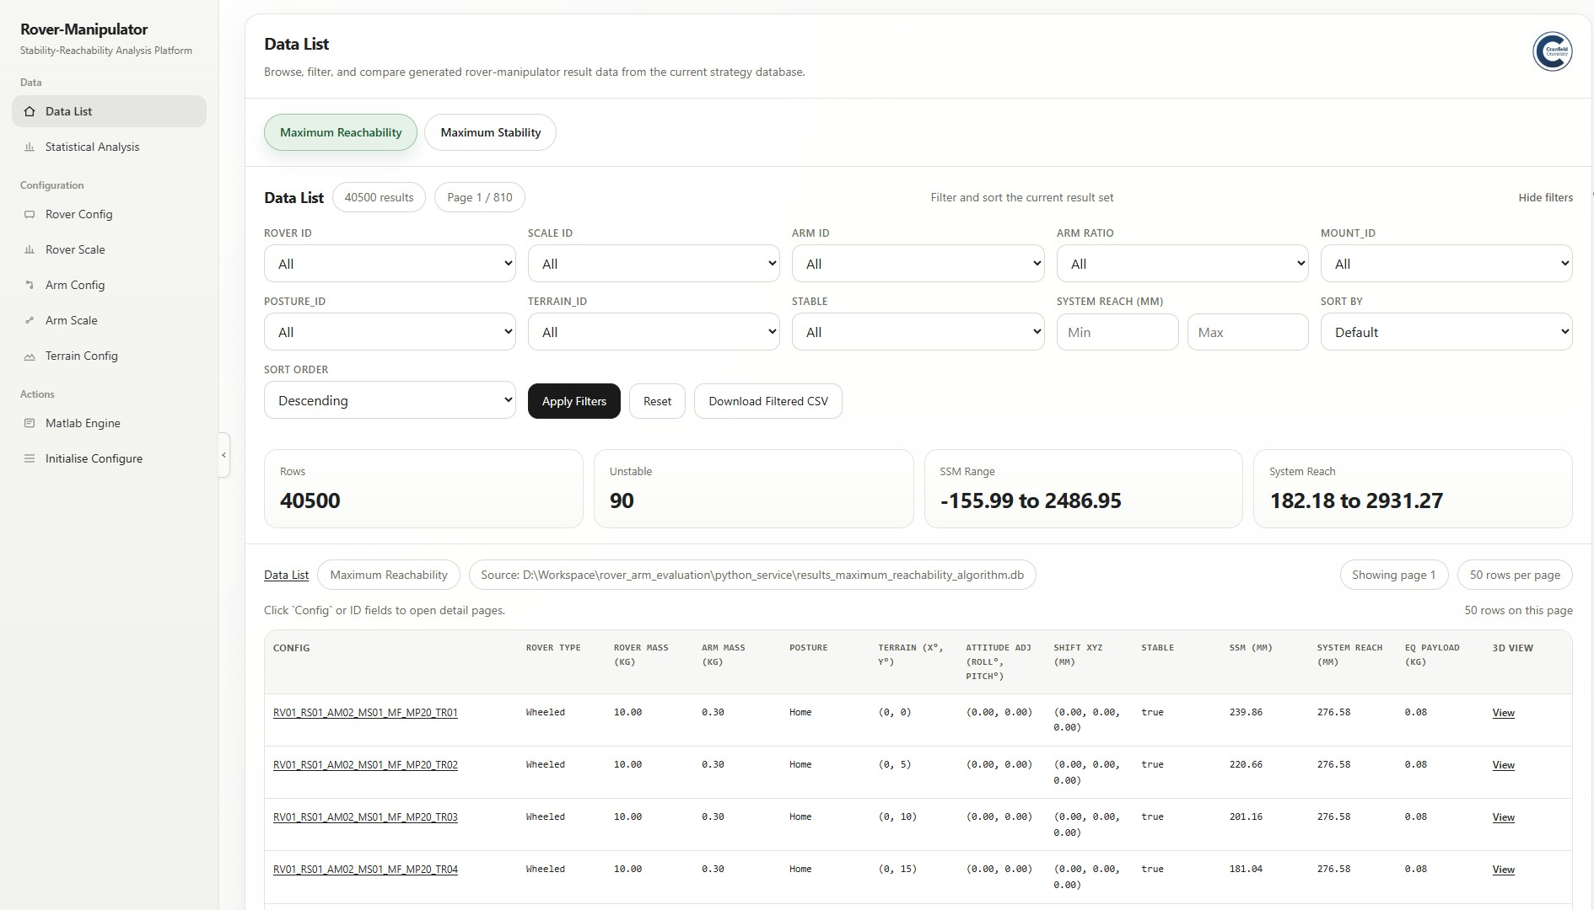Open the Sort Order dropdown
The width and height of the screenshot is (1594, 910).
pos(390,400)
